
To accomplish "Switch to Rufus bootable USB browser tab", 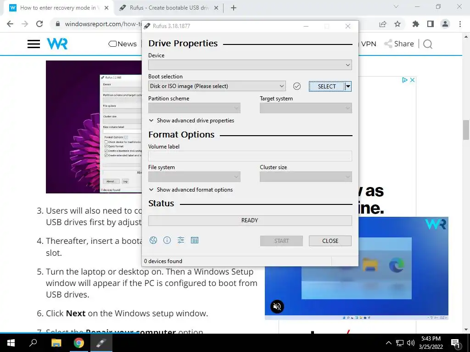I will [168, 8].
